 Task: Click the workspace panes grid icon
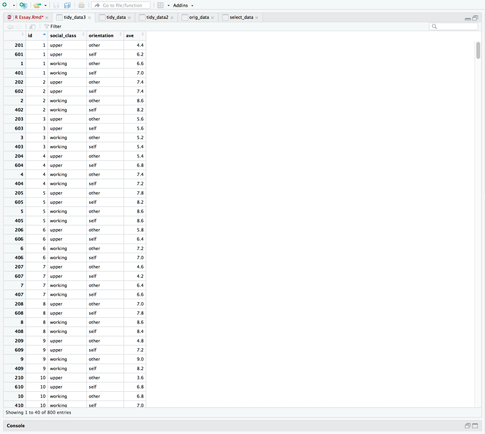[x=160, y=5]
